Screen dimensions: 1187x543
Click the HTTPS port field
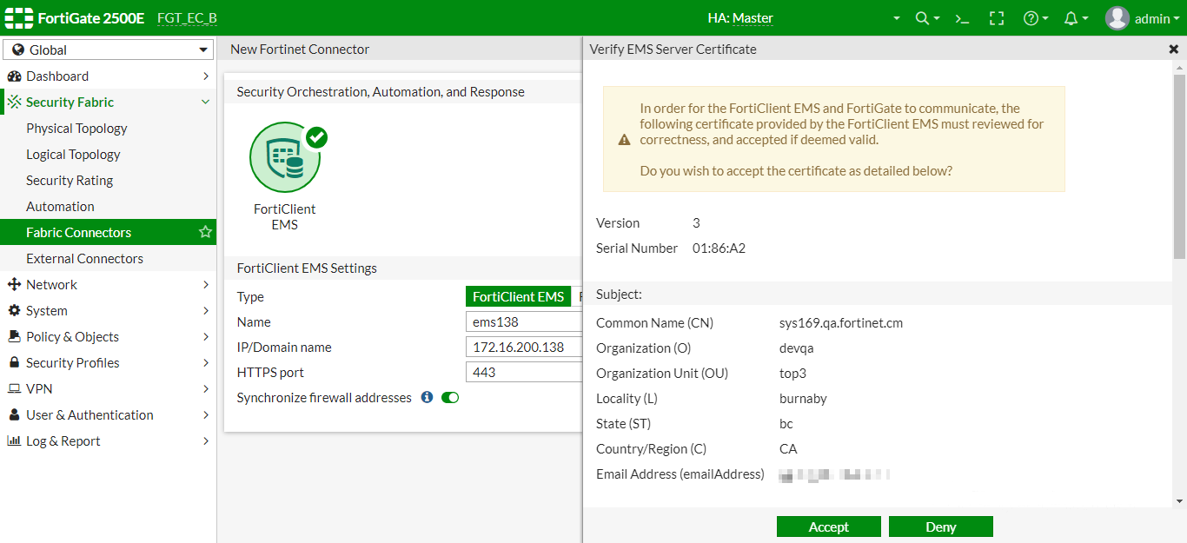524,373
